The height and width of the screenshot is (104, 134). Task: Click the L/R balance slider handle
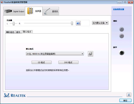coord(14,23)
